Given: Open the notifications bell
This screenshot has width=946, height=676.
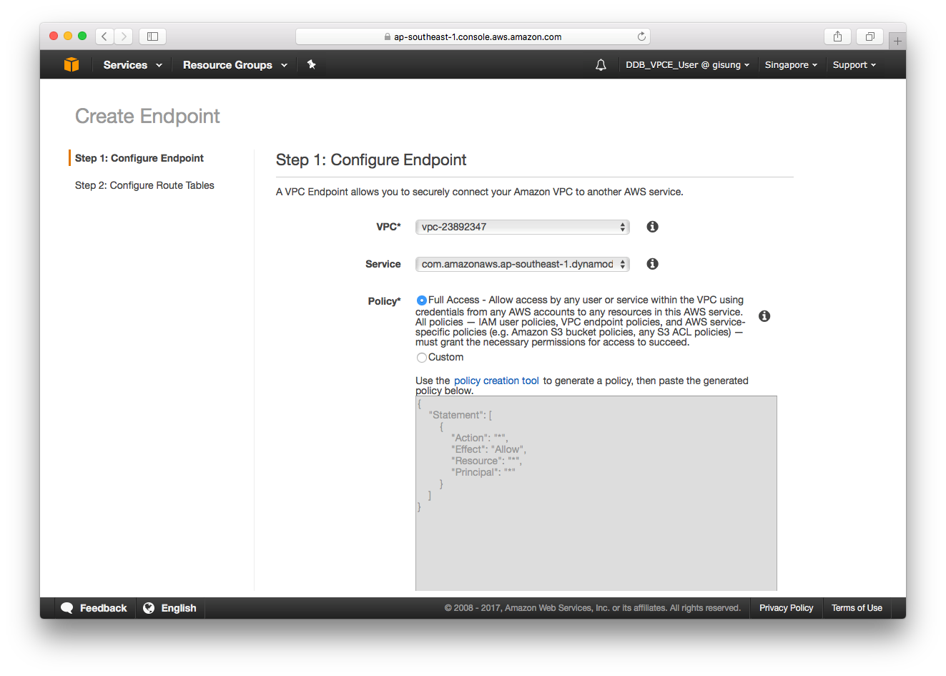Looking at the screenshot, I should coord(601,64).
